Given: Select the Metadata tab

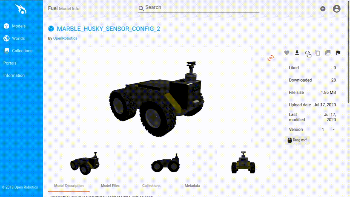Looking at the screenshot, I should (192, 186).
